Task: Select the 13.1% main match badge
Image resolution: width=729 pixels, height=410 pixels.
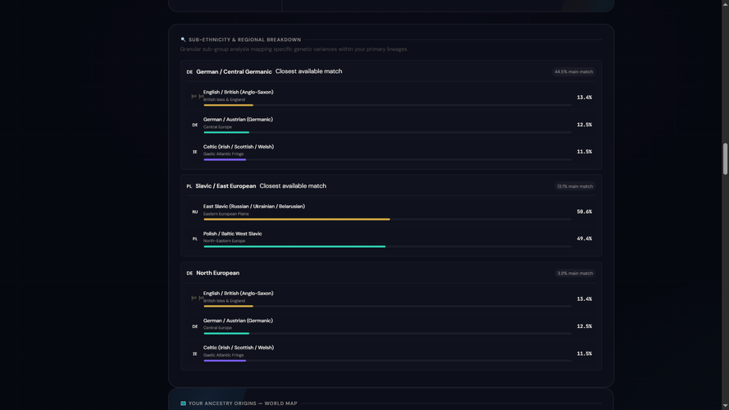Action: (575, 186)
